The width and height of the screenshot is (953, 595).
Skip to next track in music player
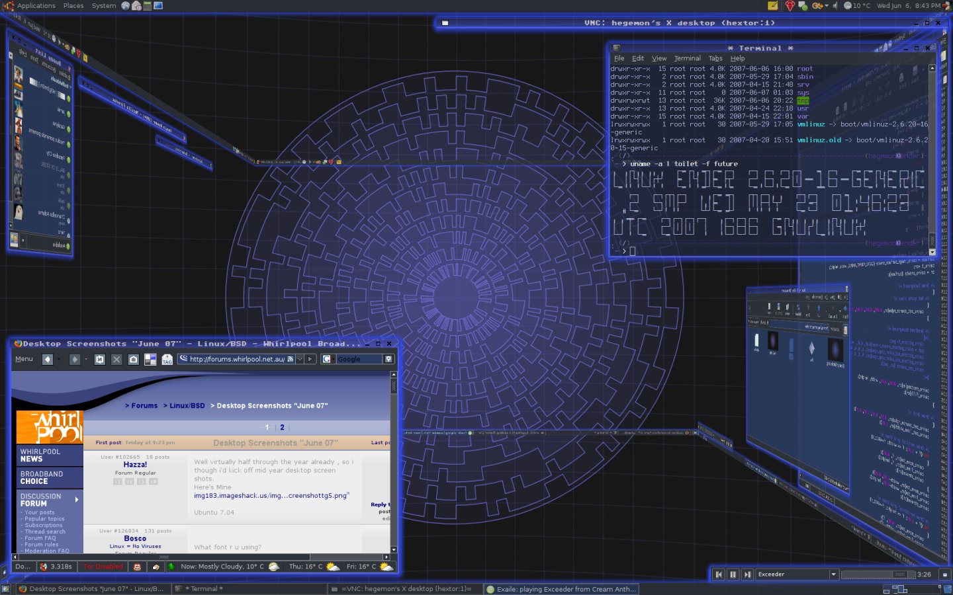pos(747,575)
